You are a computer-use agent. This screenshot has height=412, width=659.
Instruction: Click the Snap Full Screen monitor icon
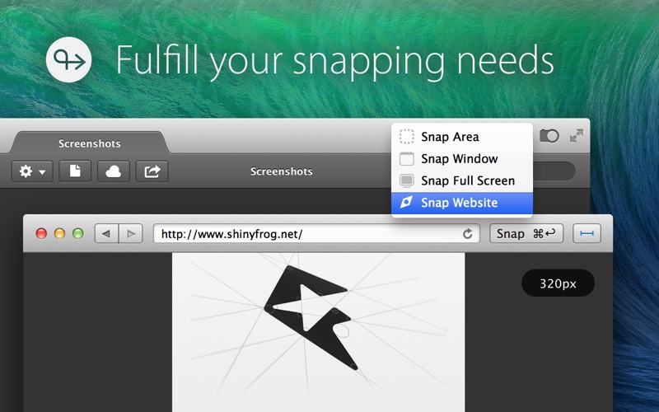pyautogui.click(x=406, y=180)
